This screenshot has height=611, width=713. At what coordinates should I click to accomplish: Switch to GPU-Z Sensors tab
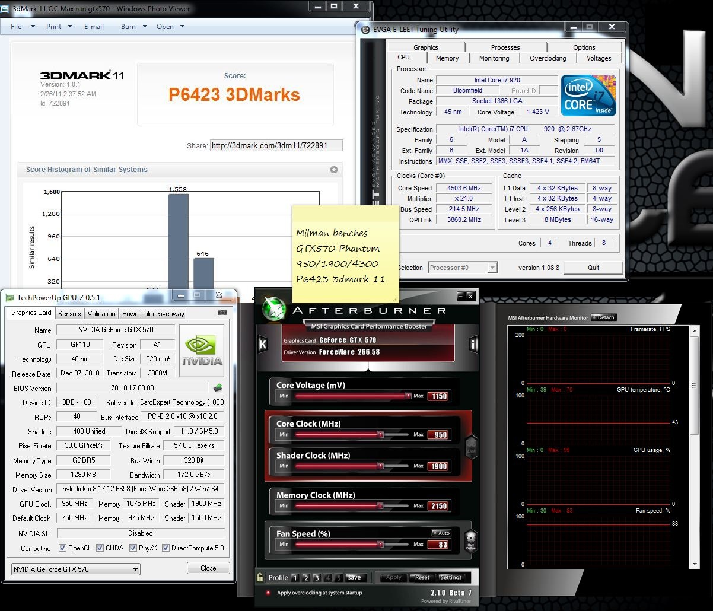click(x=70, y=314)
